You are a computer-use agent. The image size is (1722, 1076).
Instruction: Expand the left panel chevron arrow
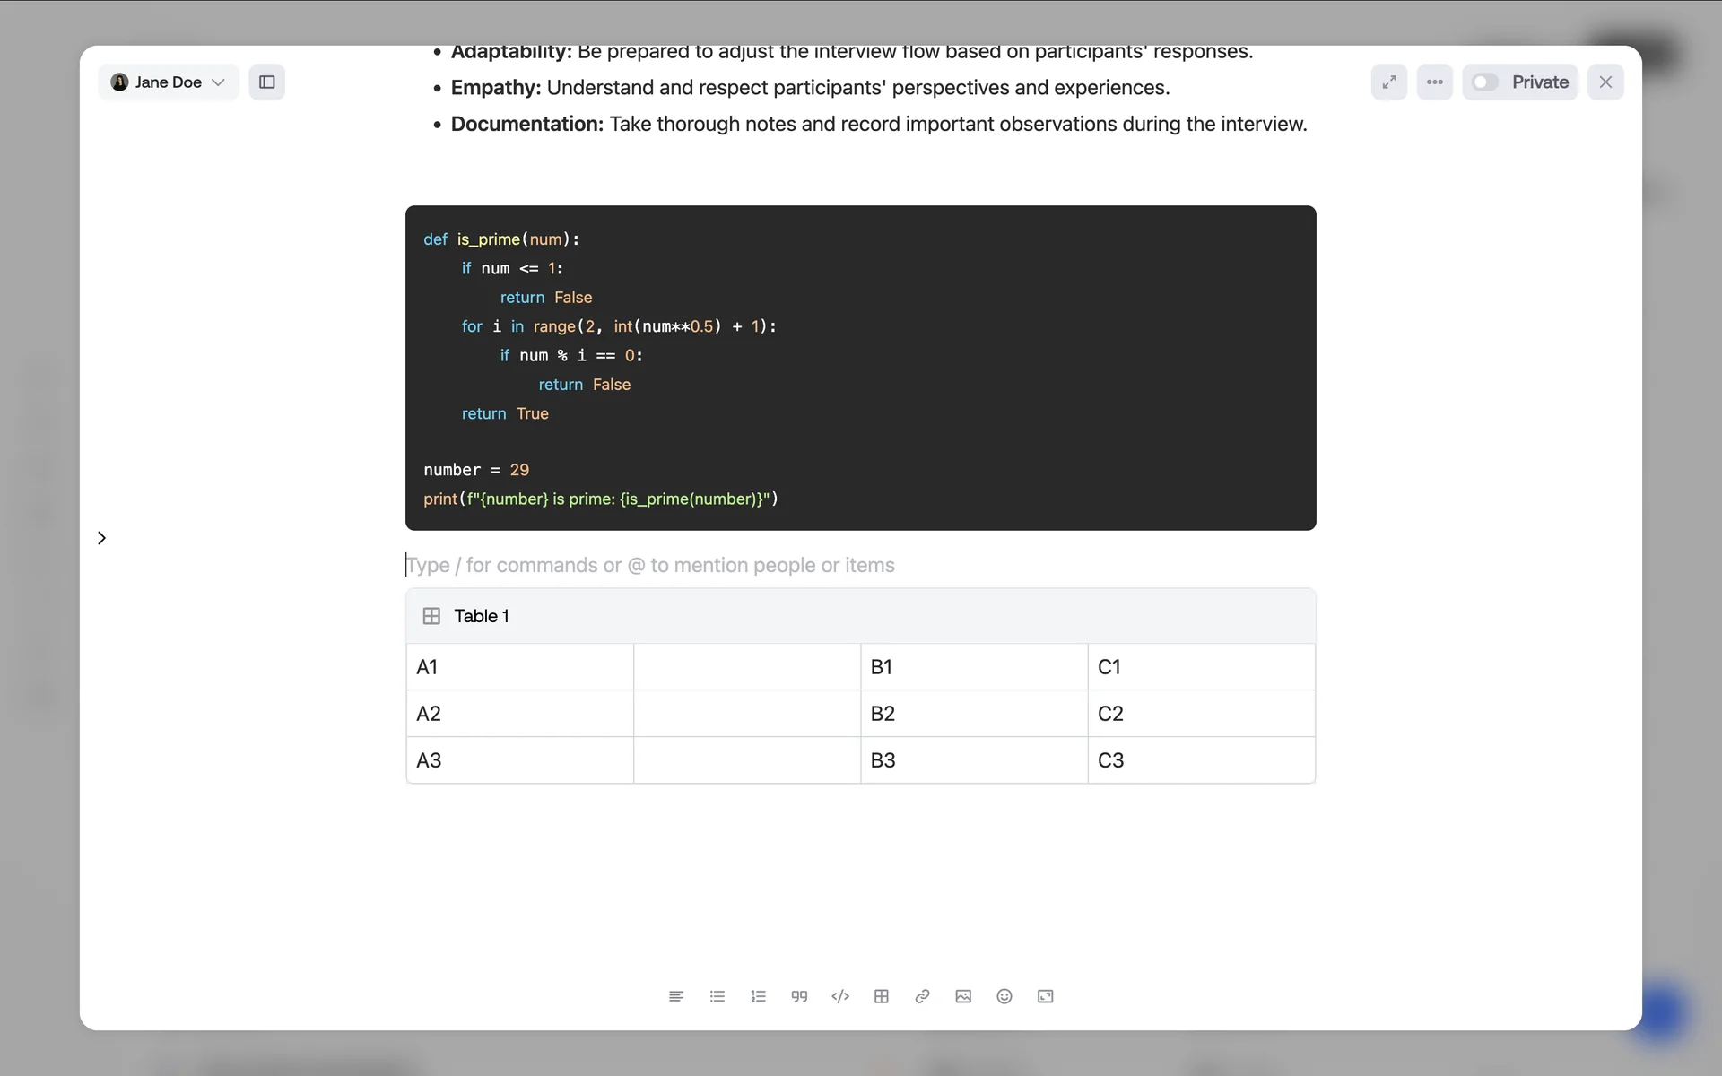pyautogui.click(x=101, y=538)
